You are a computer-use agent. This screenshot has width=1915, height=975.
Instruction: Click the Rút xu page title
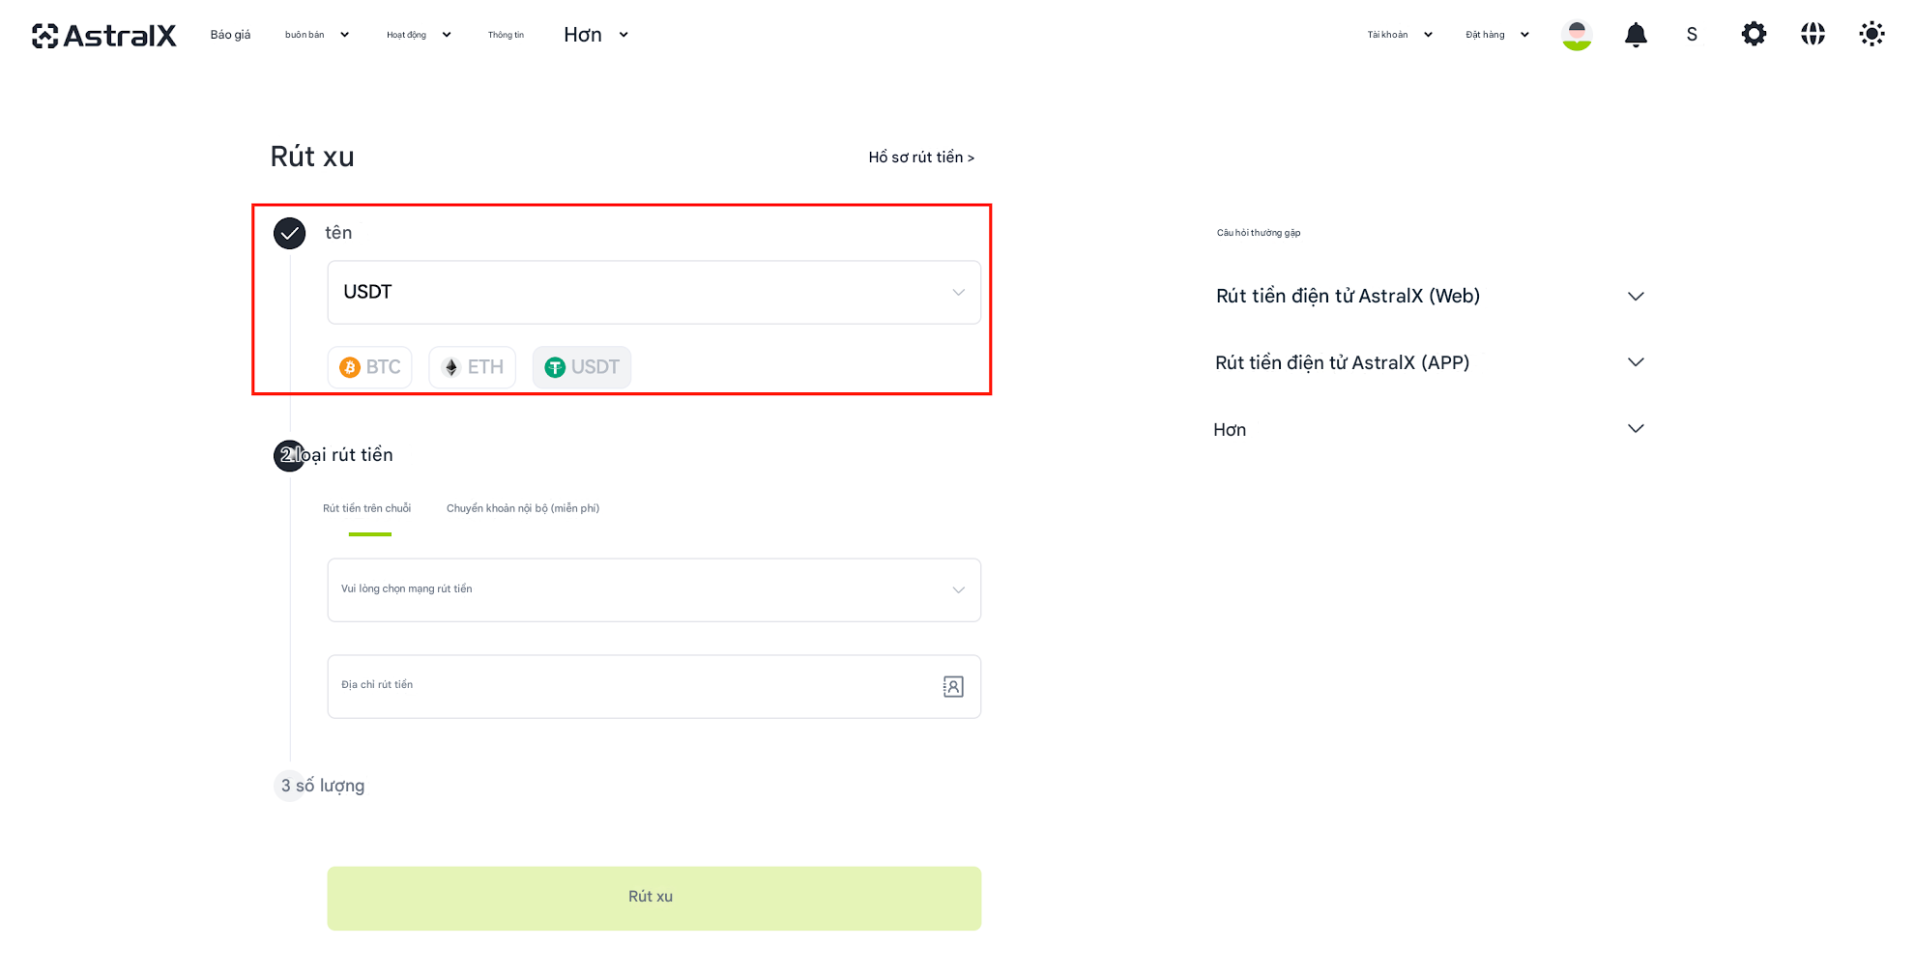coord(312,157)
